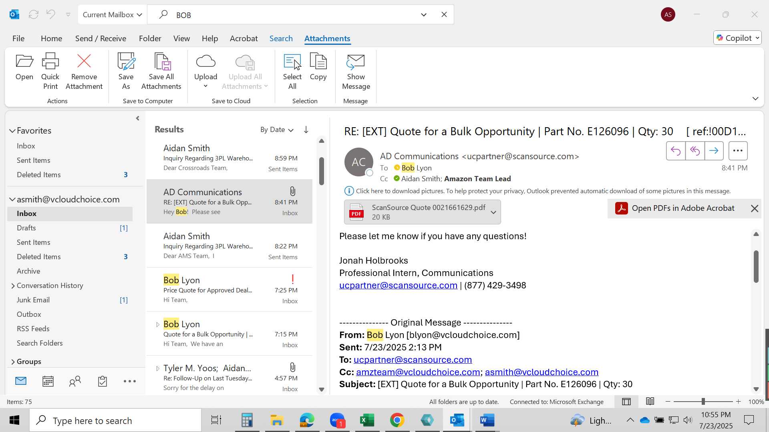Save attachment with Save As
The height and width of the screenshot is (432, 769).
coord(126,72)
